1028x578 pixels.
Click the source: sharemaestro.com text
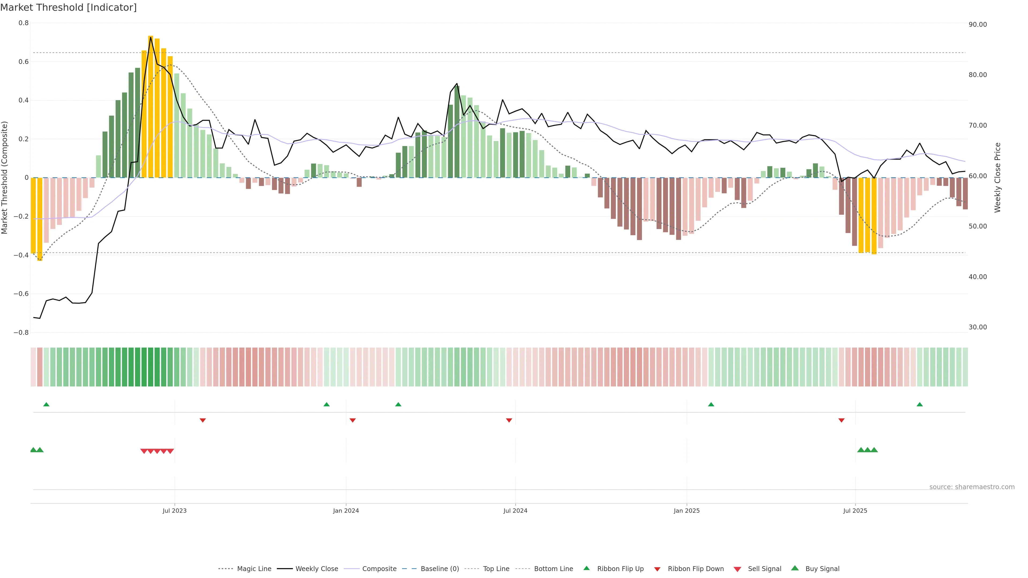point(972,487)
